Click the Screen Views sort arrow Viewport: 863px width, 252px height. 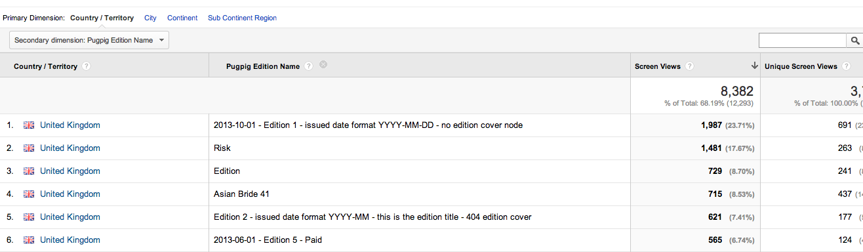(x=755, y=66)
